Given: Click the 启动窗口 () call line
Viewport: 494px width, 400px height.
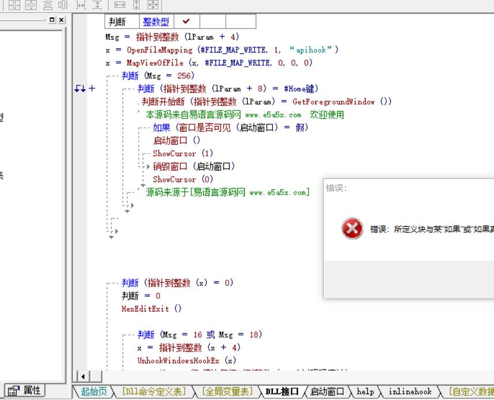Looking at the screenshot, I should (176, 140).
